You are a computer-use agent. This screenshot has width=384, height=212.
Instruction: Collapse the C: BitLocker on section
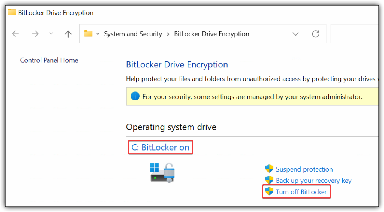click(x=160, y=148)
